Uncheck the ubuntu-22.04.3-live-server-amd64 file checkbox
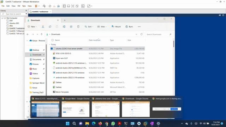 [x=52, y=49]
